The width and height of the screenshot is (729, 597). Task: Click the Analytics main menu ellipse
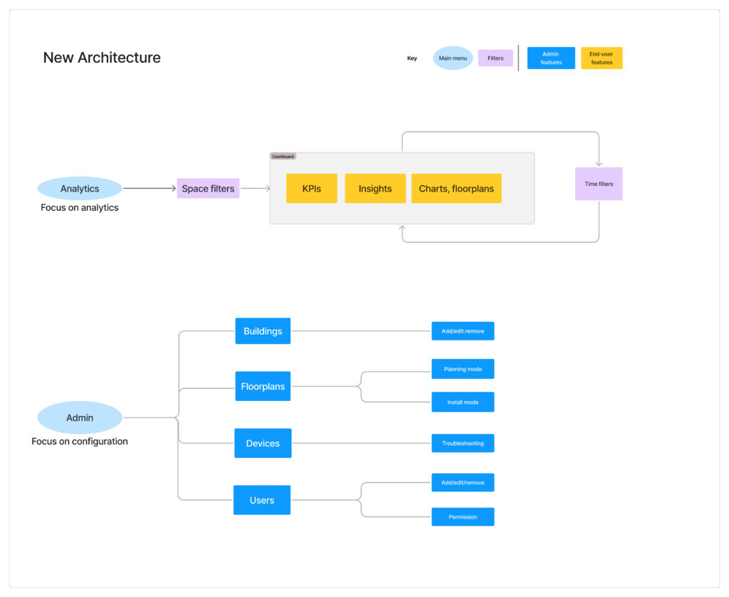pyautogui.click(x=80, y=189)
